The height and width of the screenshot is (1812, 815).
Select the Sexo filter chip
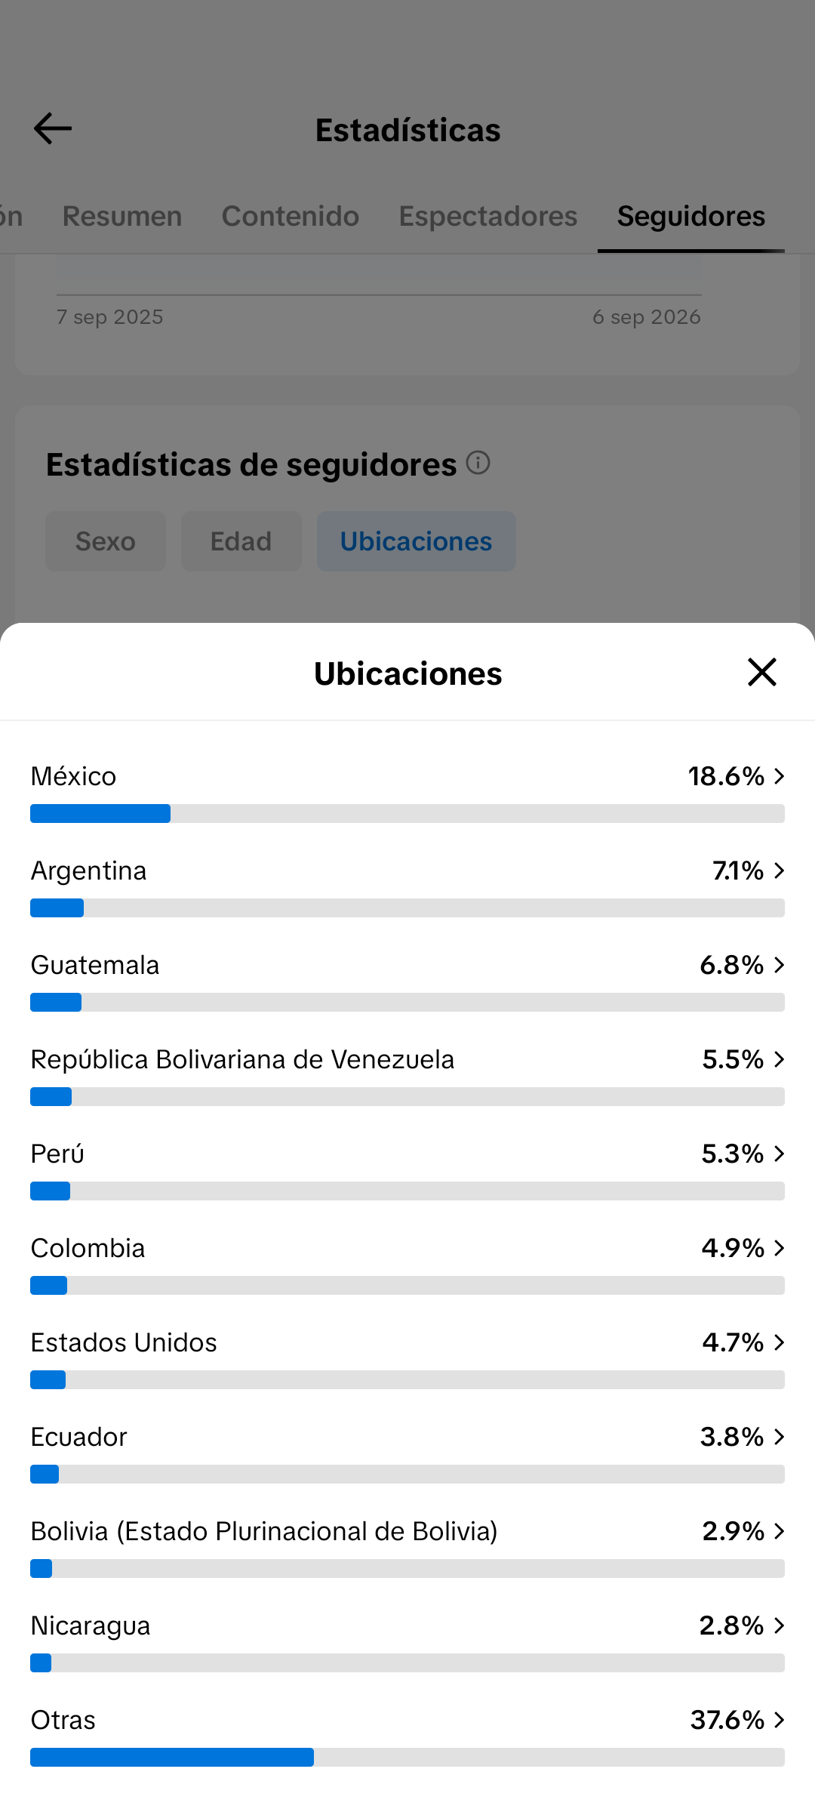click(106, 541)
